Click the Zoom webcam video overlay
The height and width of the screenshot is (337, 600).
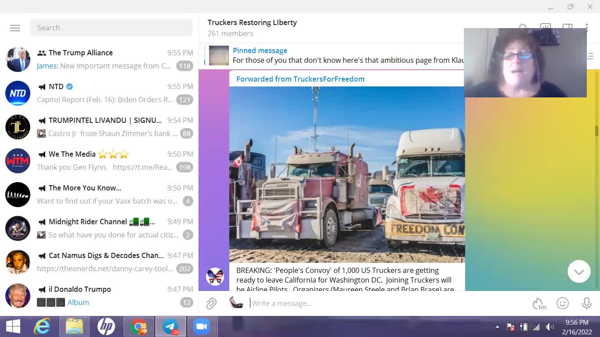click(x=525, y=63)
